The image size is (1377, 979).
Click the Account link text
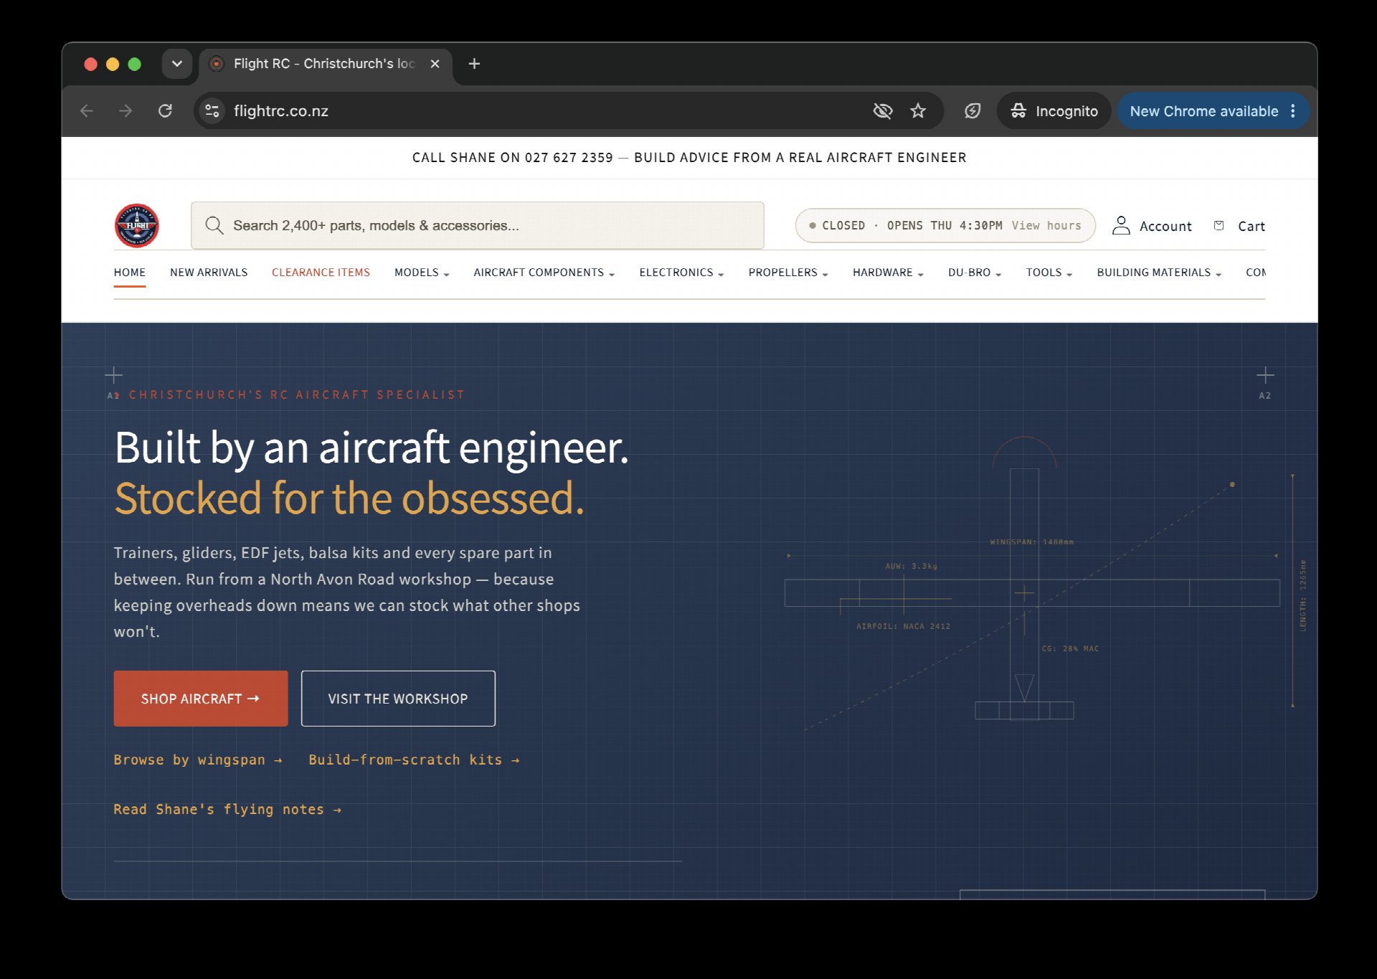[x=1165, y=226]
